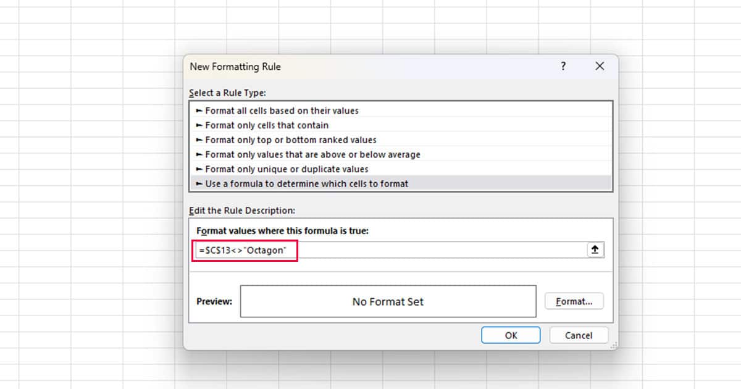This screenshot has width=741, height=389.
Task: Choose Format only cells that contain
Action: click(267, 125)
